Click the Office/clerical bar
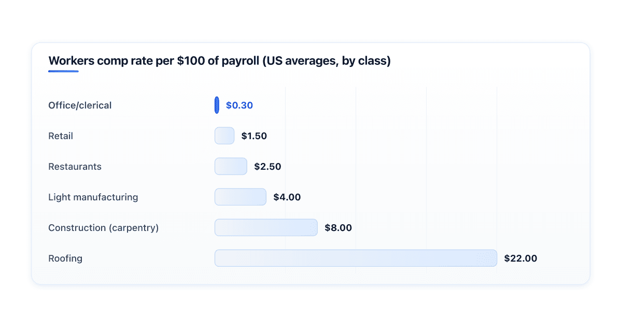This screenshot has height=327, width=622. [x=217, y=105]
